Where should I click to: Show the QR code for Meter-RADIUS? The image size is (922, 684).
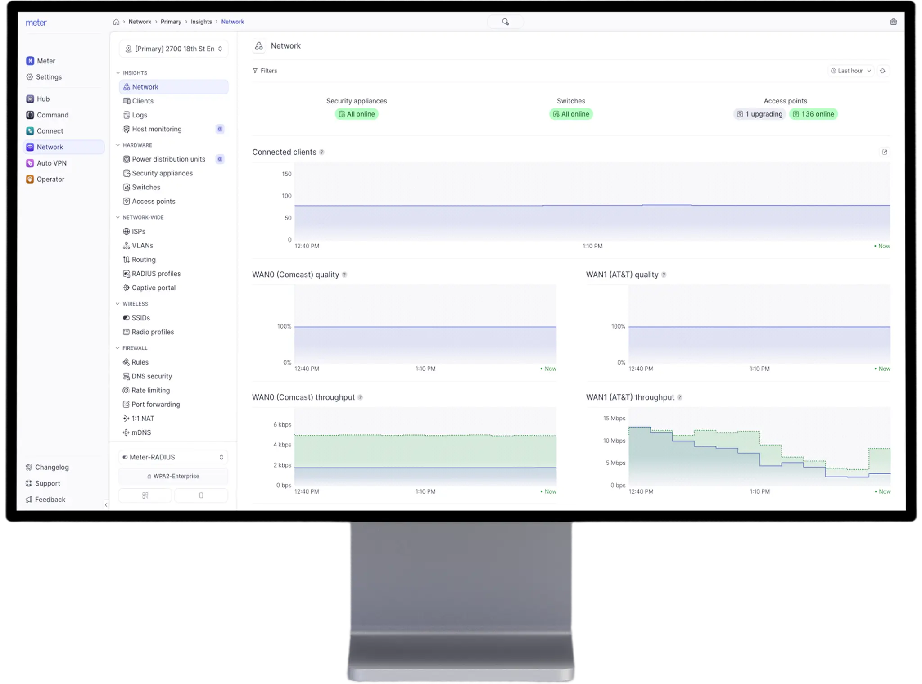point(145,495)
